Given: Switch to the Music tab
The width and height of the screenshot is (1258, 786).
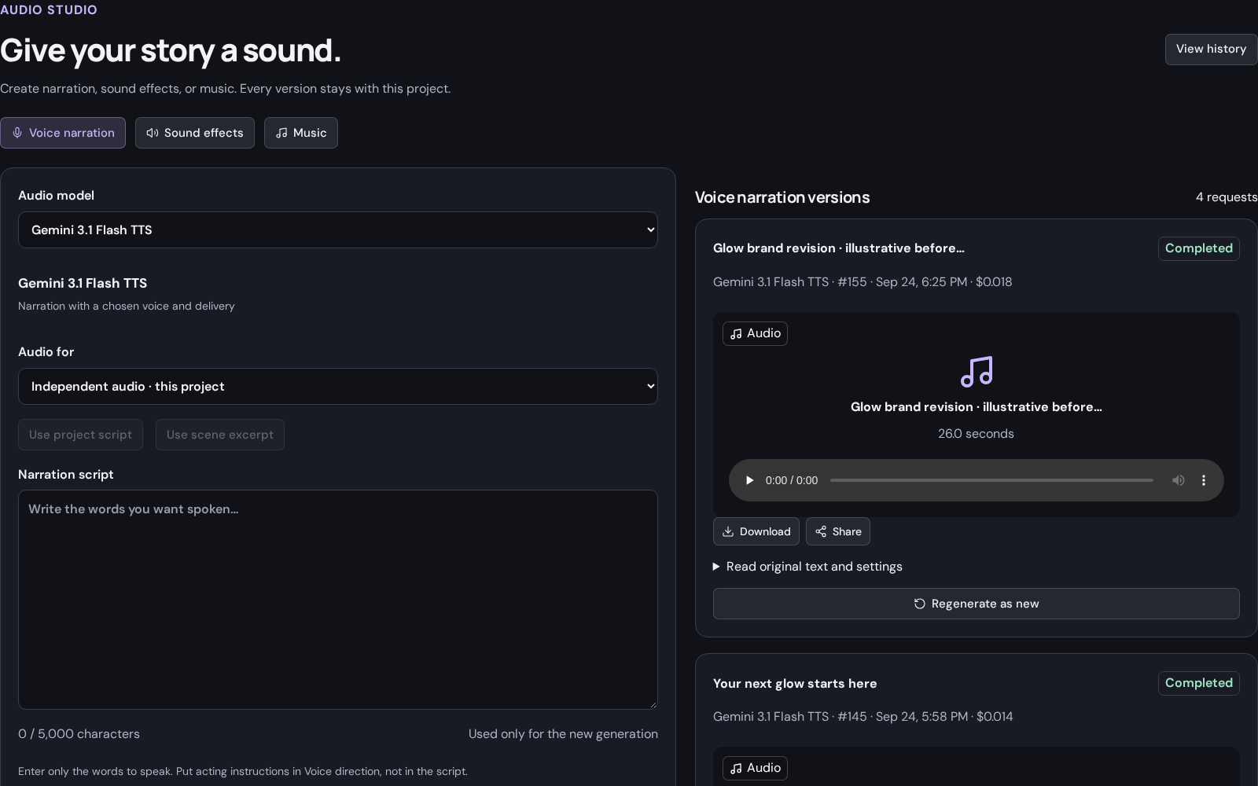Looking at the screenshot, I should (301, 133).
